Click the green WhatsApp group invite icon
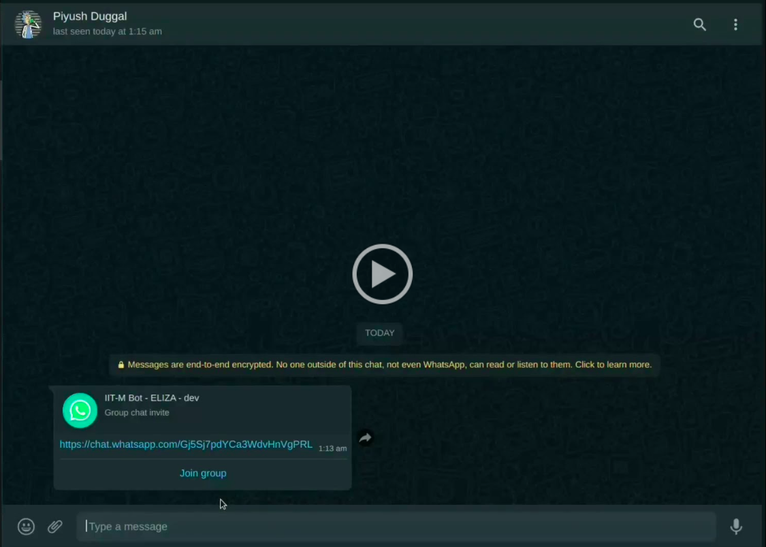This screenshot has width=766, height=547. click(x=80, y=410)
